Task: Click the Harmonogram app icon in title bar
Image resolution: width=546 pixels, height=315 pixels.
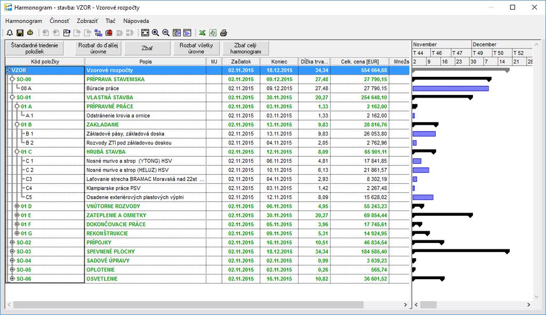Action: pyautogui.click(x=8, y=7)
